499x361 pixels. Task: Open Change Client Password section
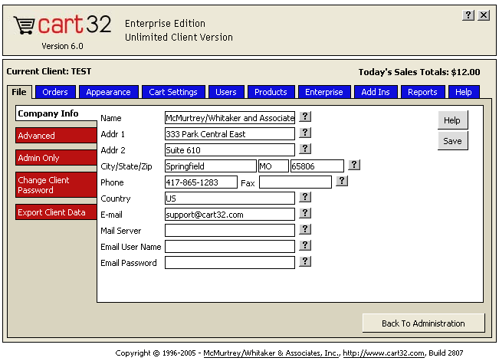coord(56,185)
